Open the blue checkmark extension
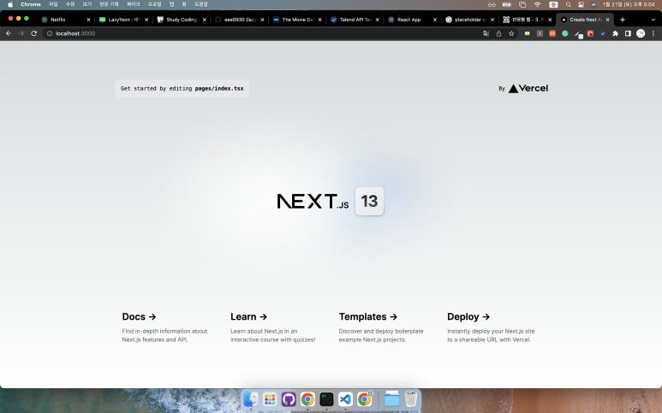The image size is (662, 413). [x=603, y=33]
